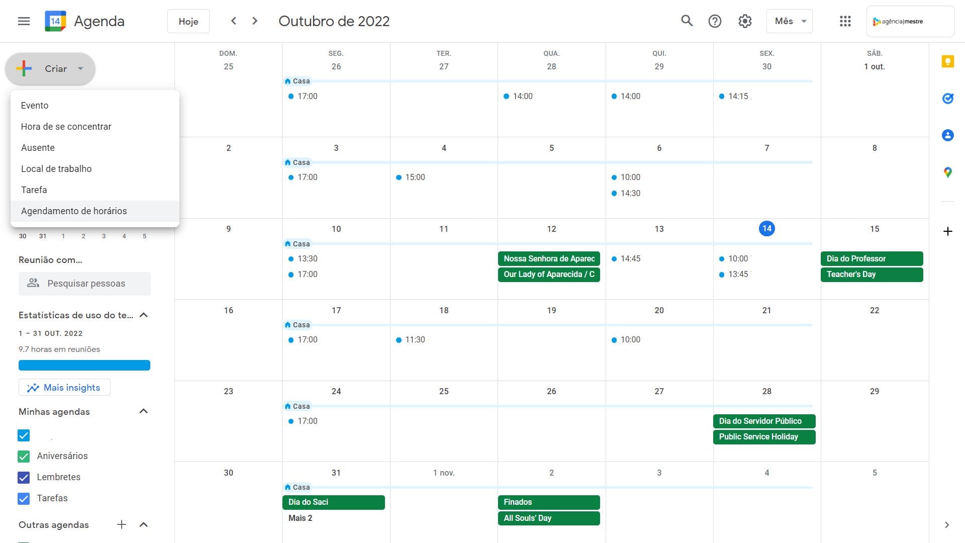Screen dimensions: 965x543
Task: Open the support help icon
Action: (715, 21)
